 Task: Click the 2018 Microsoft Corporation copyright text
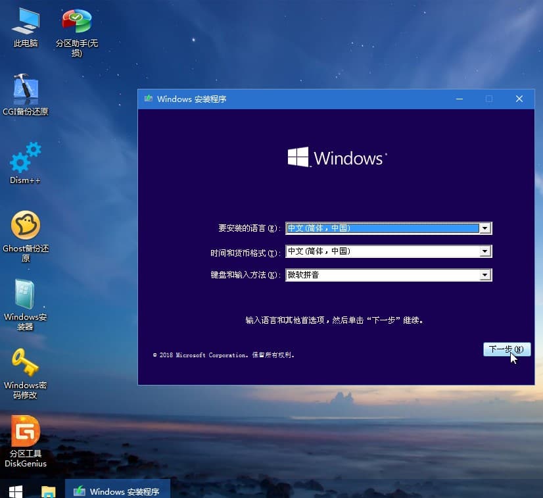(224, 355)
